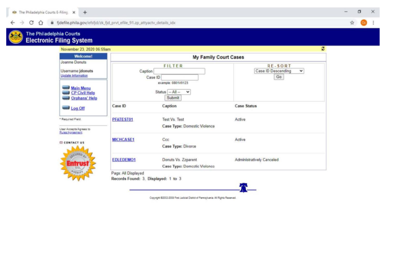Open CP Civil Help via its icon
Image resolution: width=395 pixels, height=264 pixels.
click(66, 92)
